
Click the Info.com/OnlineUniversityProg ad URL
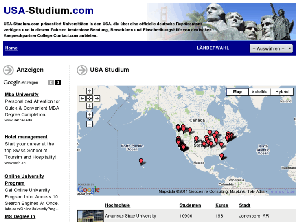click(32, 209)
